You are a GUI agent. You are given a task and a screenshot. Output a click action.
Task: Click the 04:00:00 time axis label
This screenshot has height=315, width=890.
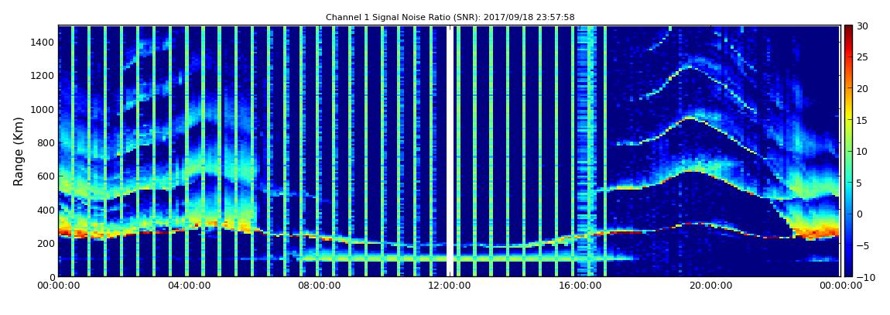[x=188, y=286]
